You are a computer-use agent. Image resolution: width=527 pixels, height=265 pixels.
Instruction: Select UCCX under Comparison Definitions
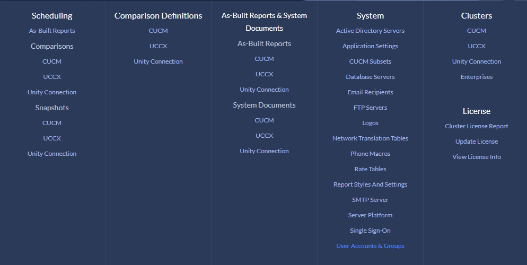(158, 46)
